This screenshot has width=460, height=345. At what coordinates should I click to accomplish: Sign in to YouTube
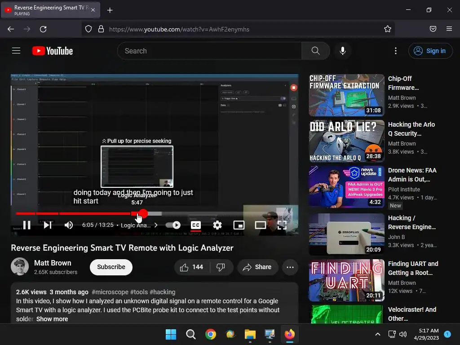(x=430, y=51)
